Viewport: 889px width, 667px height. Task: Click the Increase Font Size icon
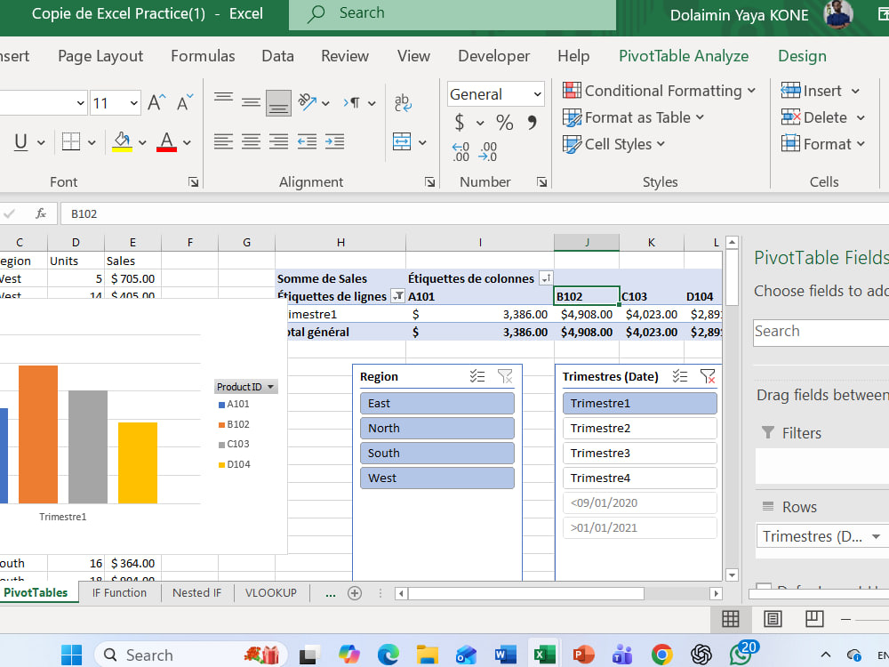click(156, 102)
